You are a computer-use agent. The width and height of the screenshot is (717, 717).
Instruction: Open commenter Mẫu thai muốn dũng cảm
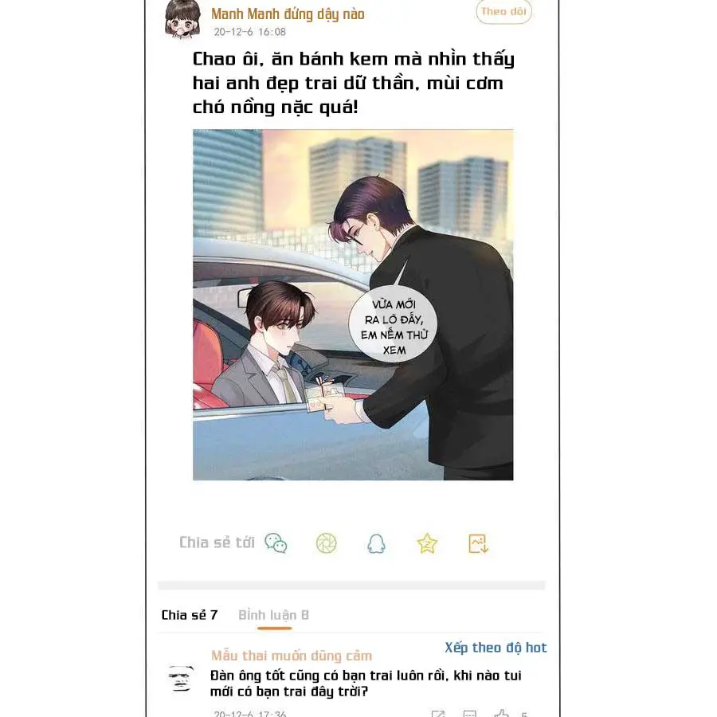292,656
